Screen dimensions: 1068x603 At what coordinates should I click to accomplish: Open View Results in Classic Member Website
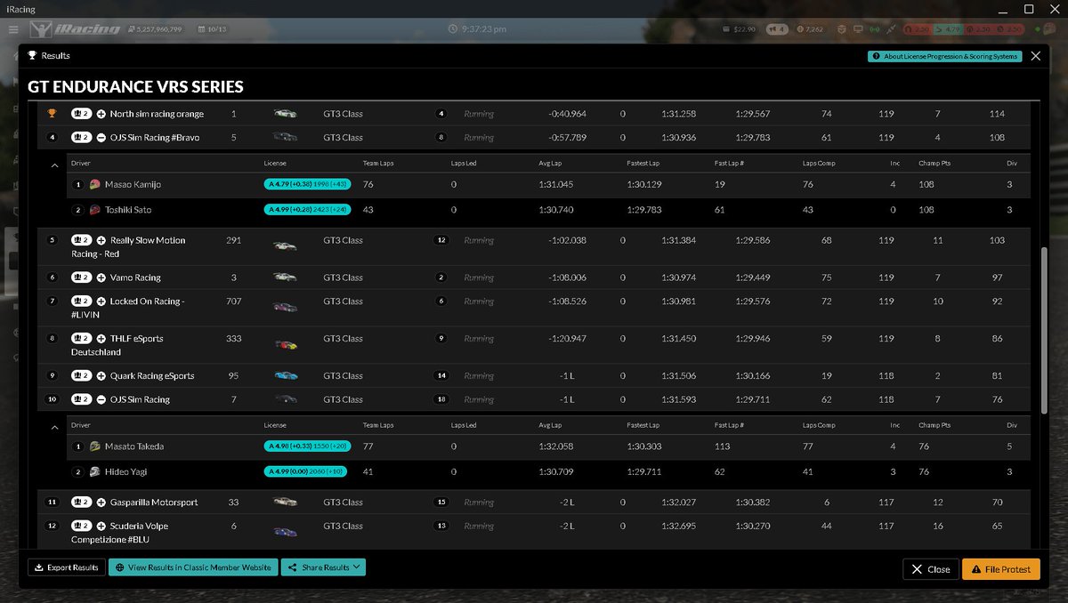193,567
